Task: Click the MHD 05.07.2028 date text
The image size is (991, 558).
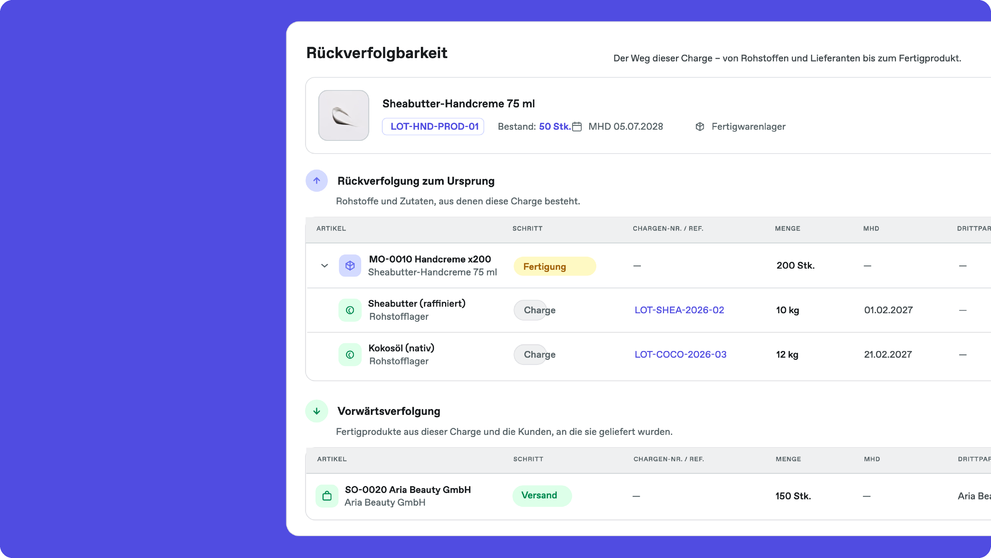Action: (x=626, y=127)
